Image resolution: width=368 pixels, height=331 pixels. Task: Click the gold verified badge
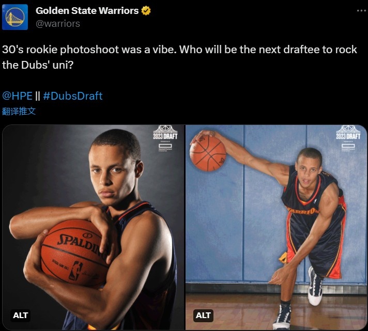tap(146, 11)
